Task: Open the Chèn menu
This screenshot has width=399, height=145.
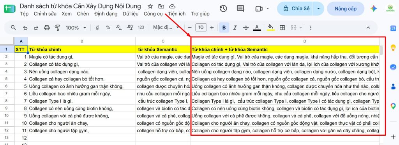Action: coord(83,14)
